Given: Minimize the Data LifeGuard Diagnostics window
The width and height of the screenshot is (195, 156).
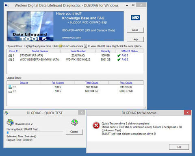Looking at the screenshot, I should click(127, 5).
